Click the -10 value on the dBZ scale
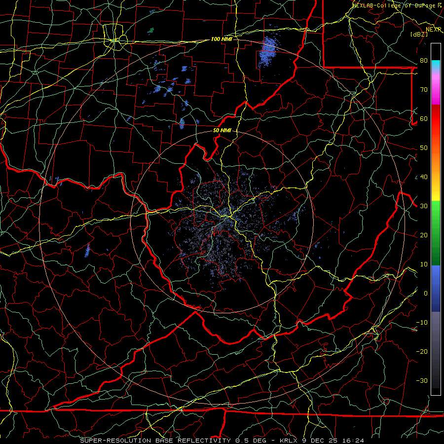 [422, 323]
